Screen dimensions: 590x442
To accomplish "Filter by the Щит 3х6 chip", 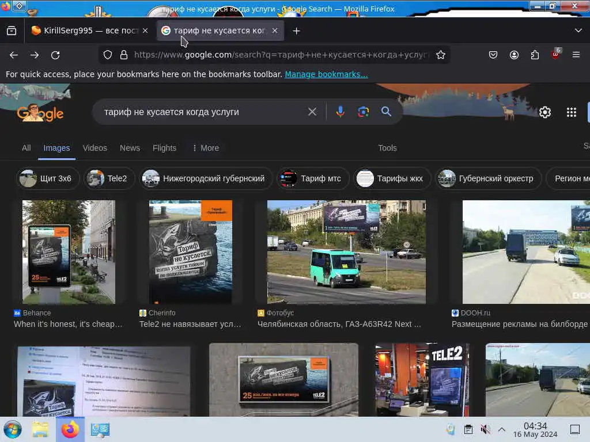I will click(x=48, y=178).
